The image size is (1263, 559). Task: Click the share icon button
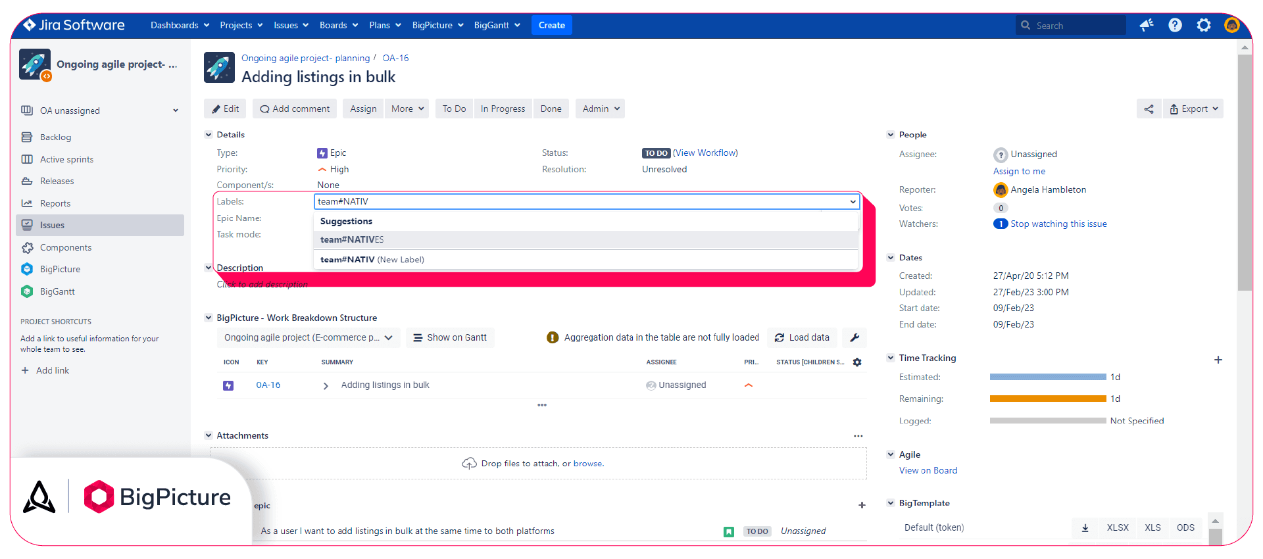[x=1149, y=109]
